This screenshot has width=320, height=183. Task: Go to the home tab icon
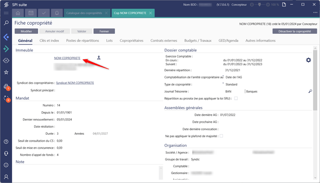point(18,13)
